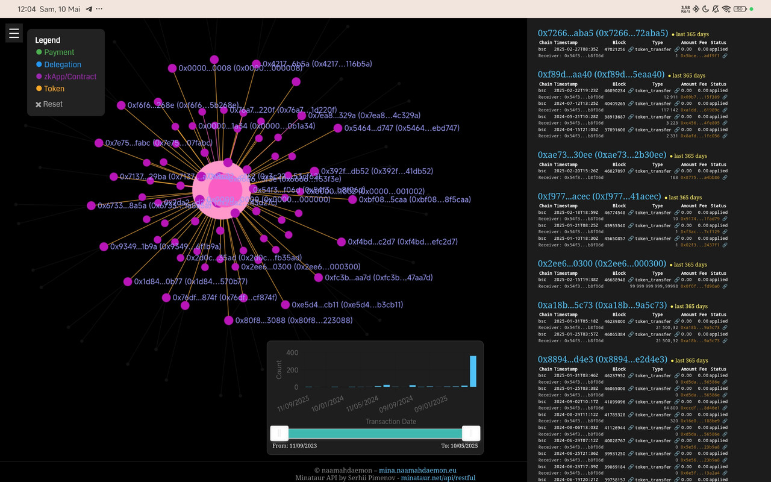The height and width of the screenshot is (482, 771).
Task: Open account 0xae73...30ee heading
Action: [x=602, y=155]
